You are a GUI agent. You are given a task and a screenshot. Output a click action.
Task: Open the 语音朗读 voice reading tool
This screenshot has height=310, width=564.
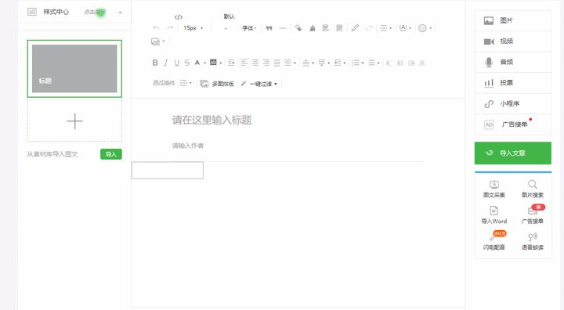[x=533, y=241]
